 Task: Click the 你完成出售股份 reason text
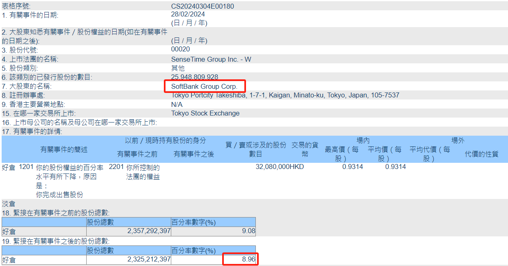click(60, 194)
